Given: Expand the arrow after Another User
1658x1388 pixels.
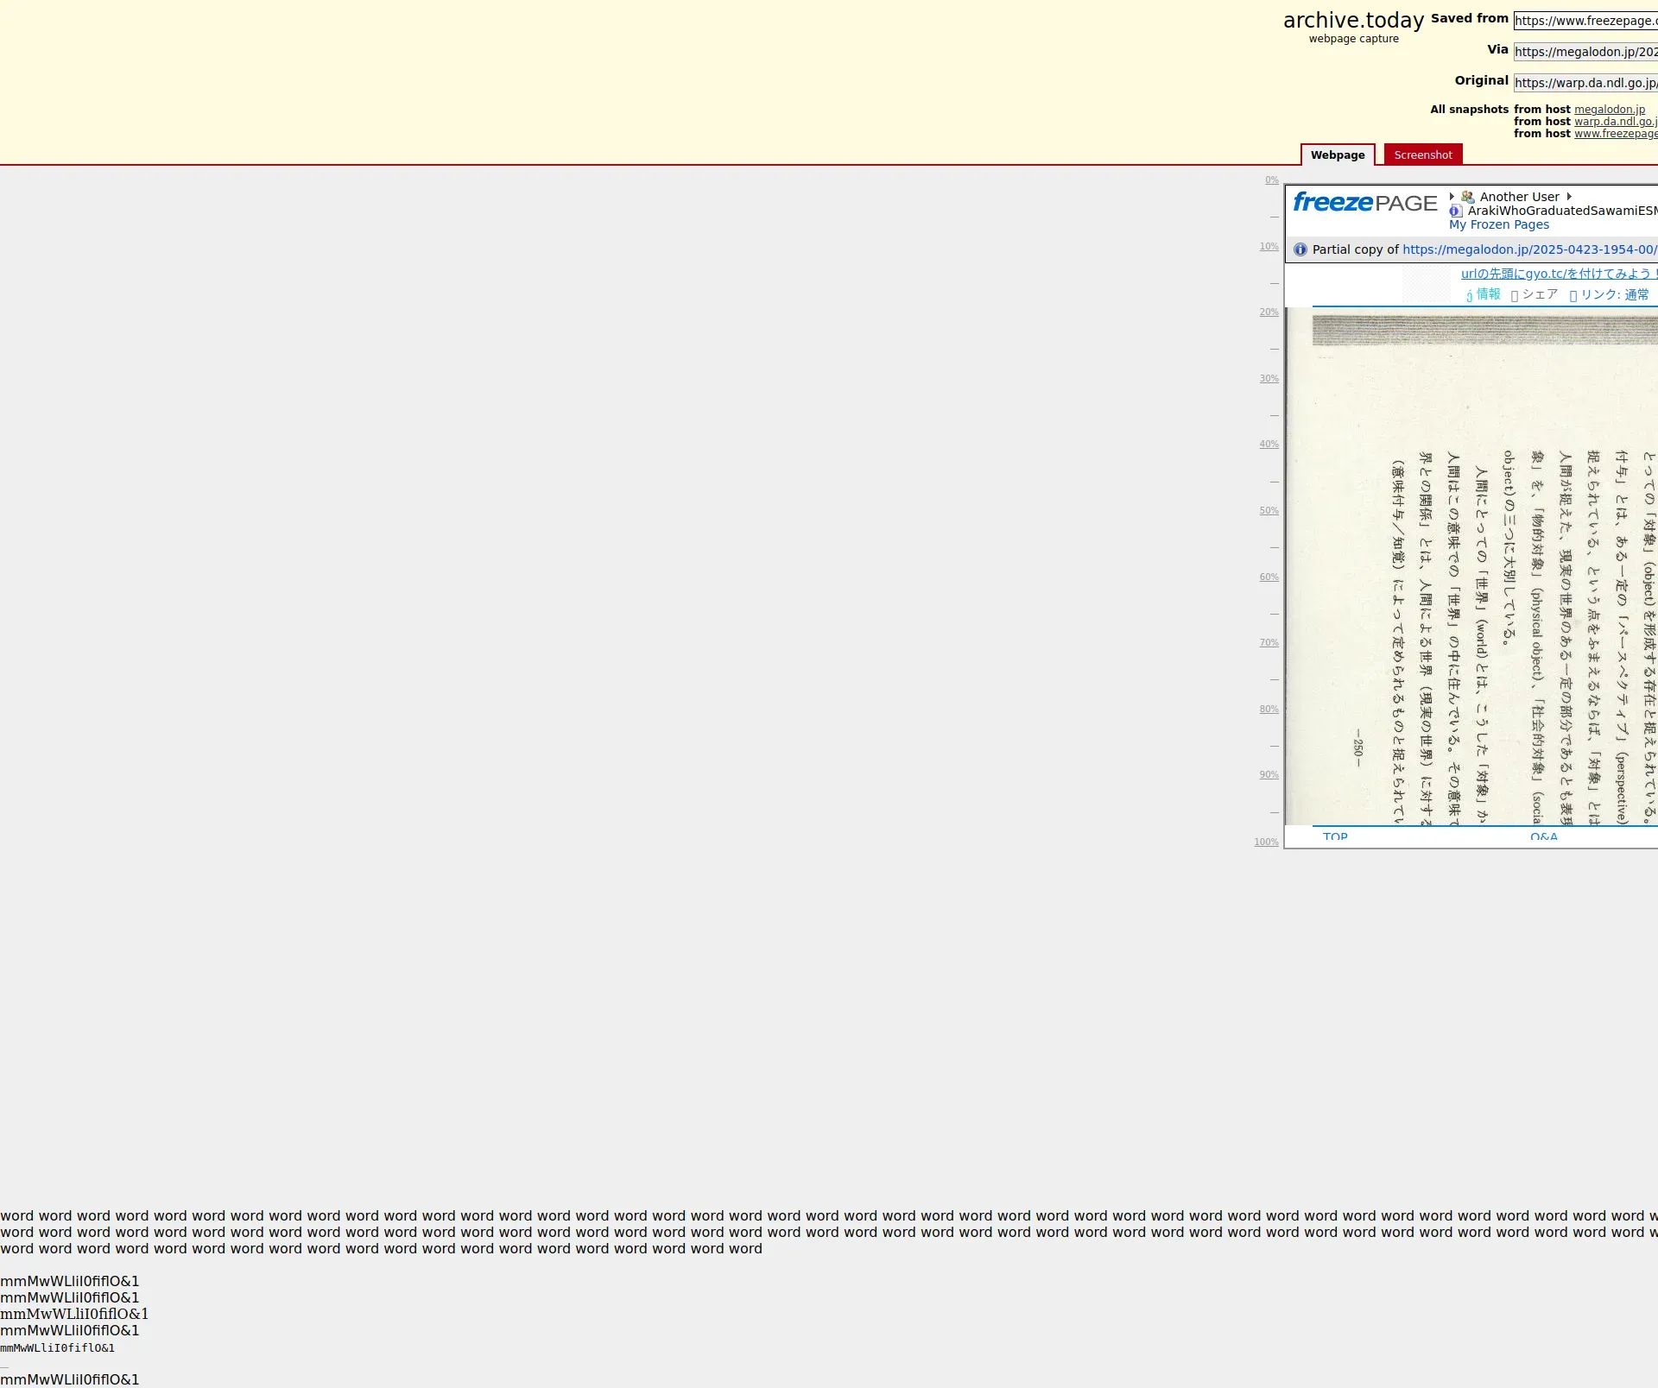Looking at the screenshot, I should point(1569,197).
